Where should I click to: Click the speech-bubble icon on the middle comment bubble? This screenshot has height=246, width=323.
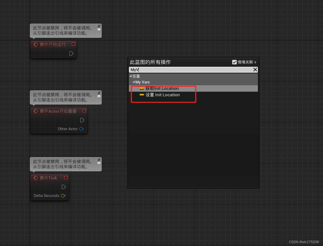[99, 97]
